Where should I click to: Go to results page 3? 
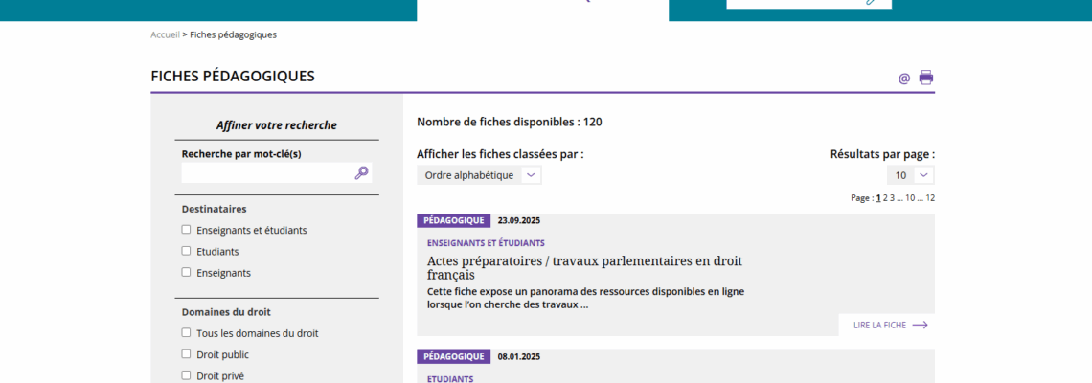coord(893,198)
